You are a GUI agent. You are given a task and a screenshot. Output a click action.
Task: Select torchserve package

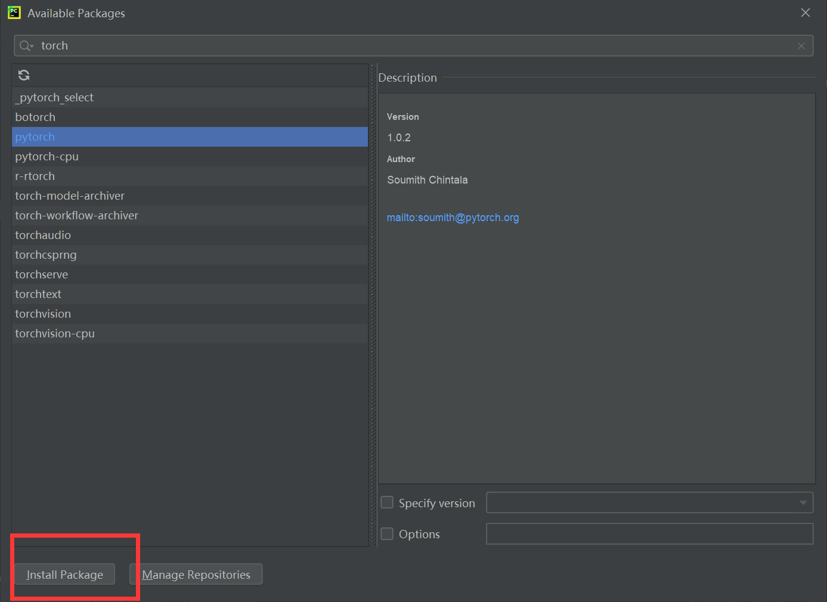(190, 274)
